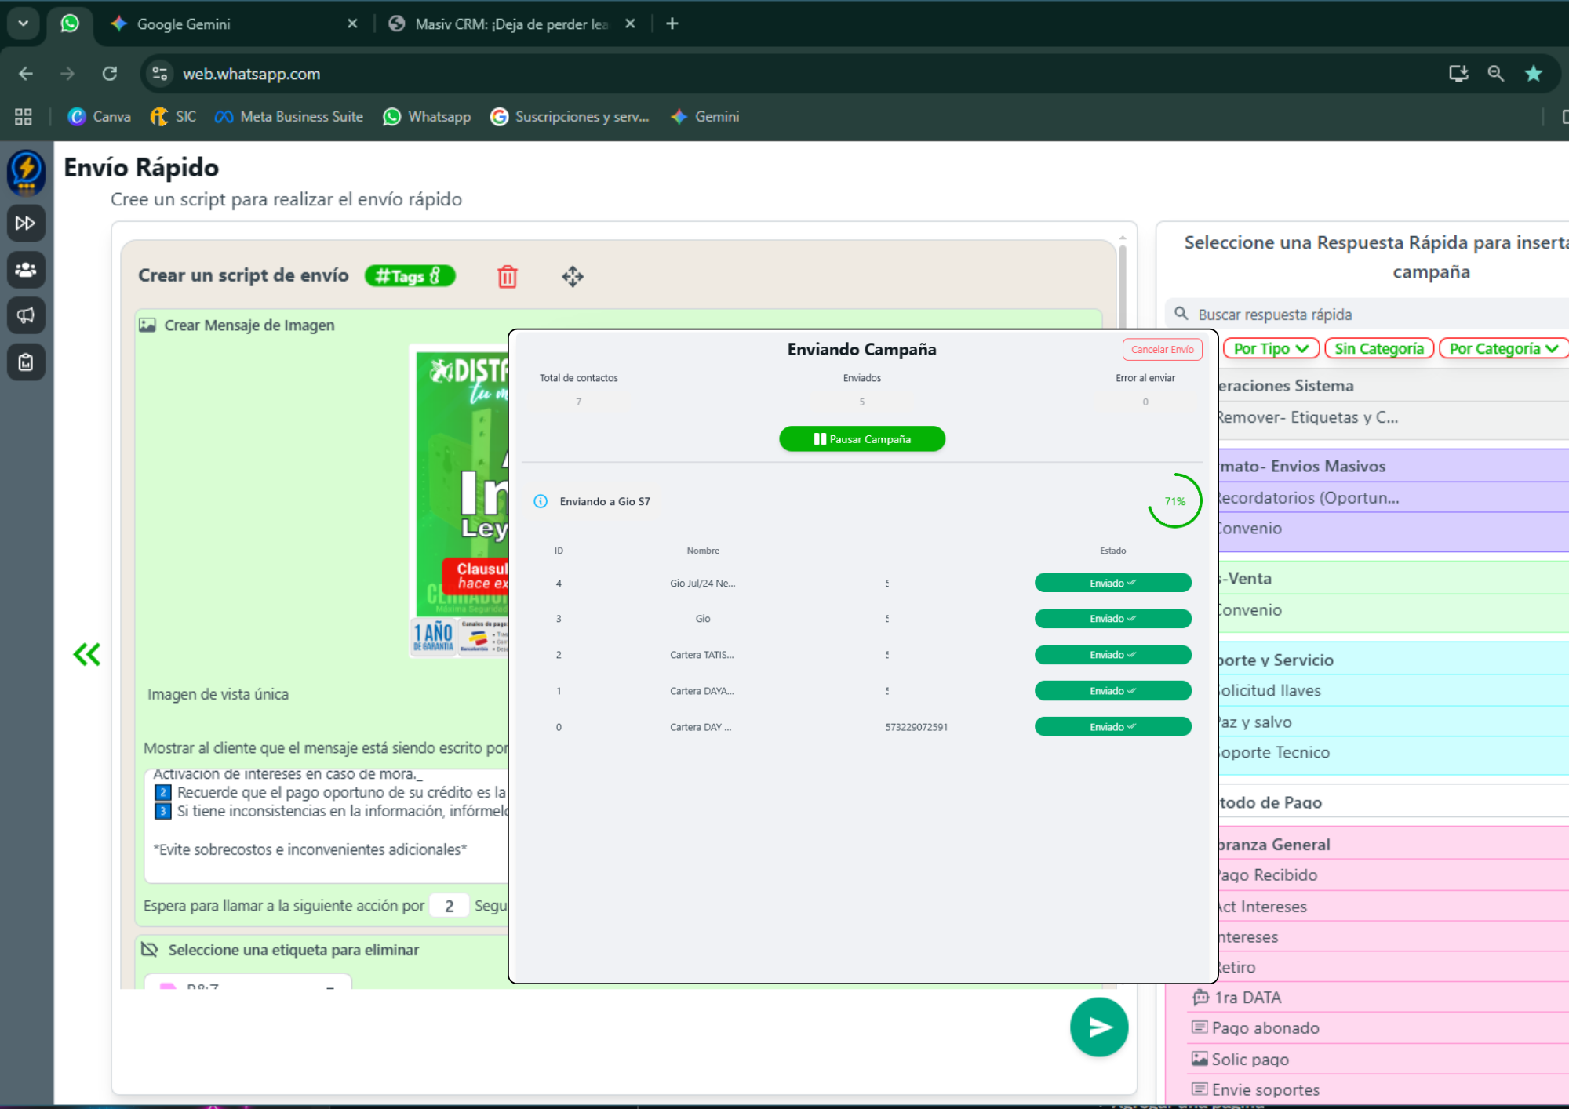Open the clipboard sidebar icon
Image resolution: width=1569 pixels, height=1109 pixels.
(26, 362)
